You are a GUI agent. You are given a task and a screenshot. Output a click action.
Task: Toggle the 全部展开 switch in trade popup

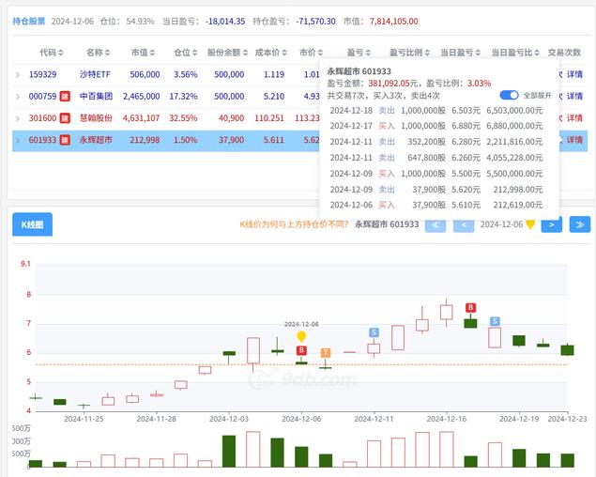(510, 95)
